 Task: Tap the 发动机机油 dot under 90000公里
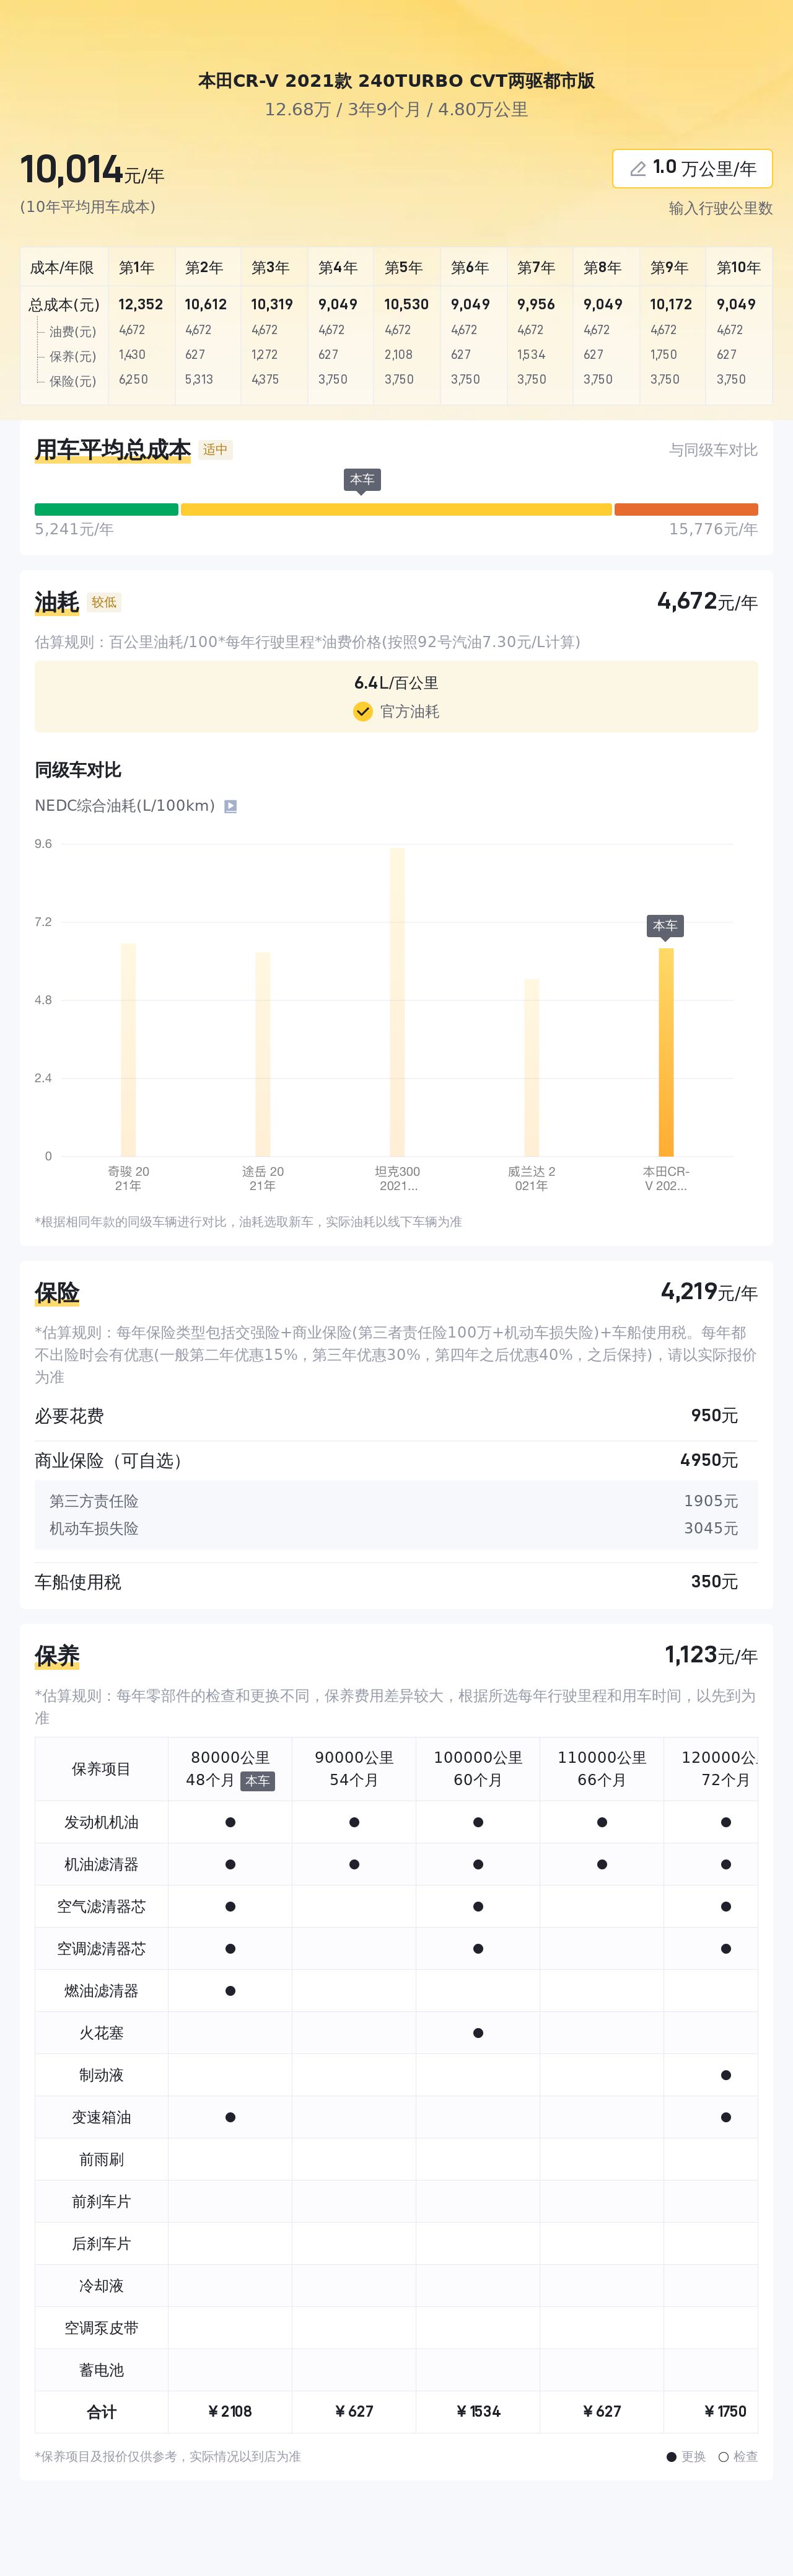coord(354,1822)
